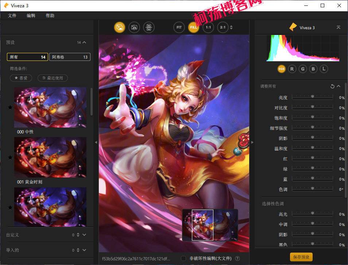Screen dimensions: 348x265
Task: Apply the 000 中性 preset thumbnail
Action: tap(50, 107)
